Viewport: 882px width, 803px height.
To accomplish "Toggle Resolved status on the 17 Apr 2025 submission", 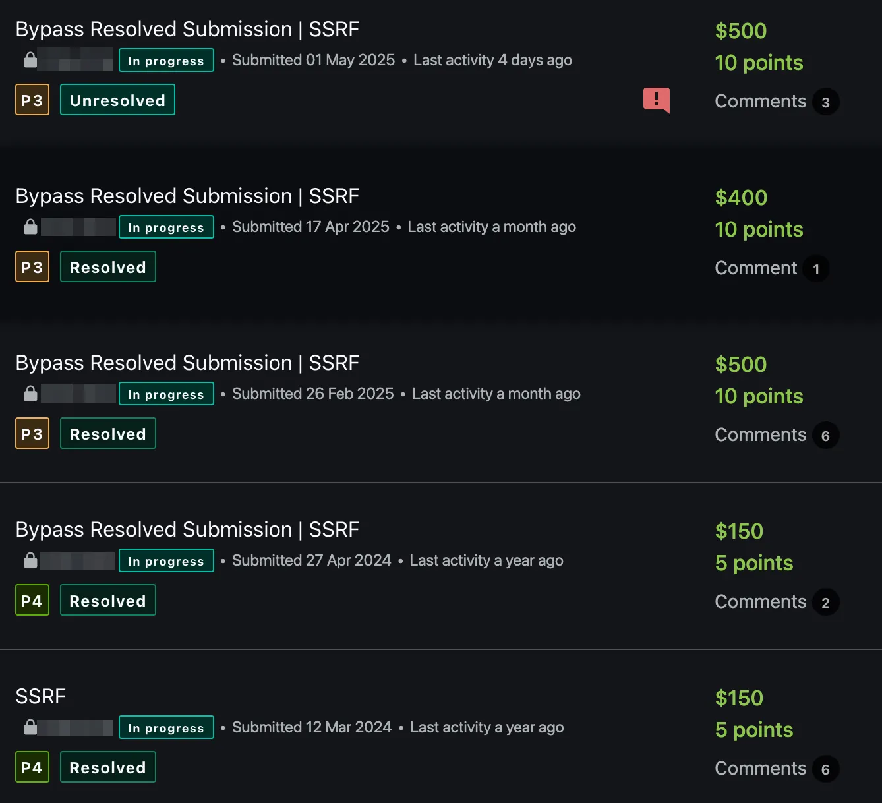I will [x=107, y=266].
